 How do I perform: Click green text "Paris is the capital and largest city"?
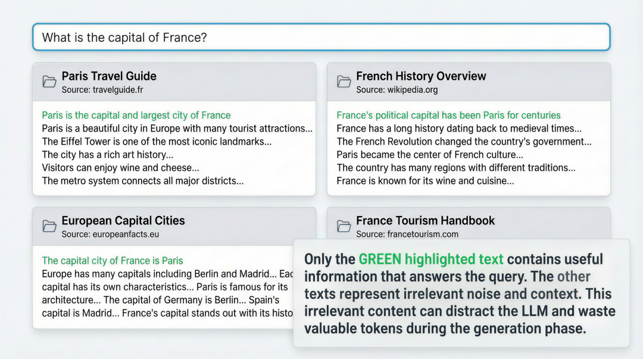pos(136,115)
